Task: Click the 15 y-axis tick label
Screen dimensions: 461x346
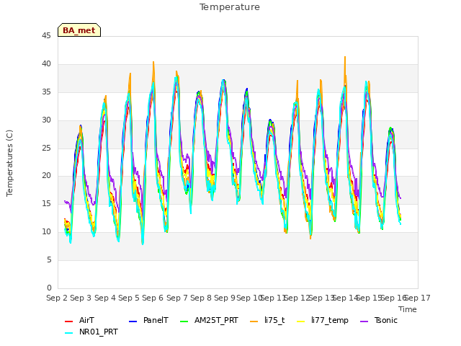Action: (x=46, y=203)
